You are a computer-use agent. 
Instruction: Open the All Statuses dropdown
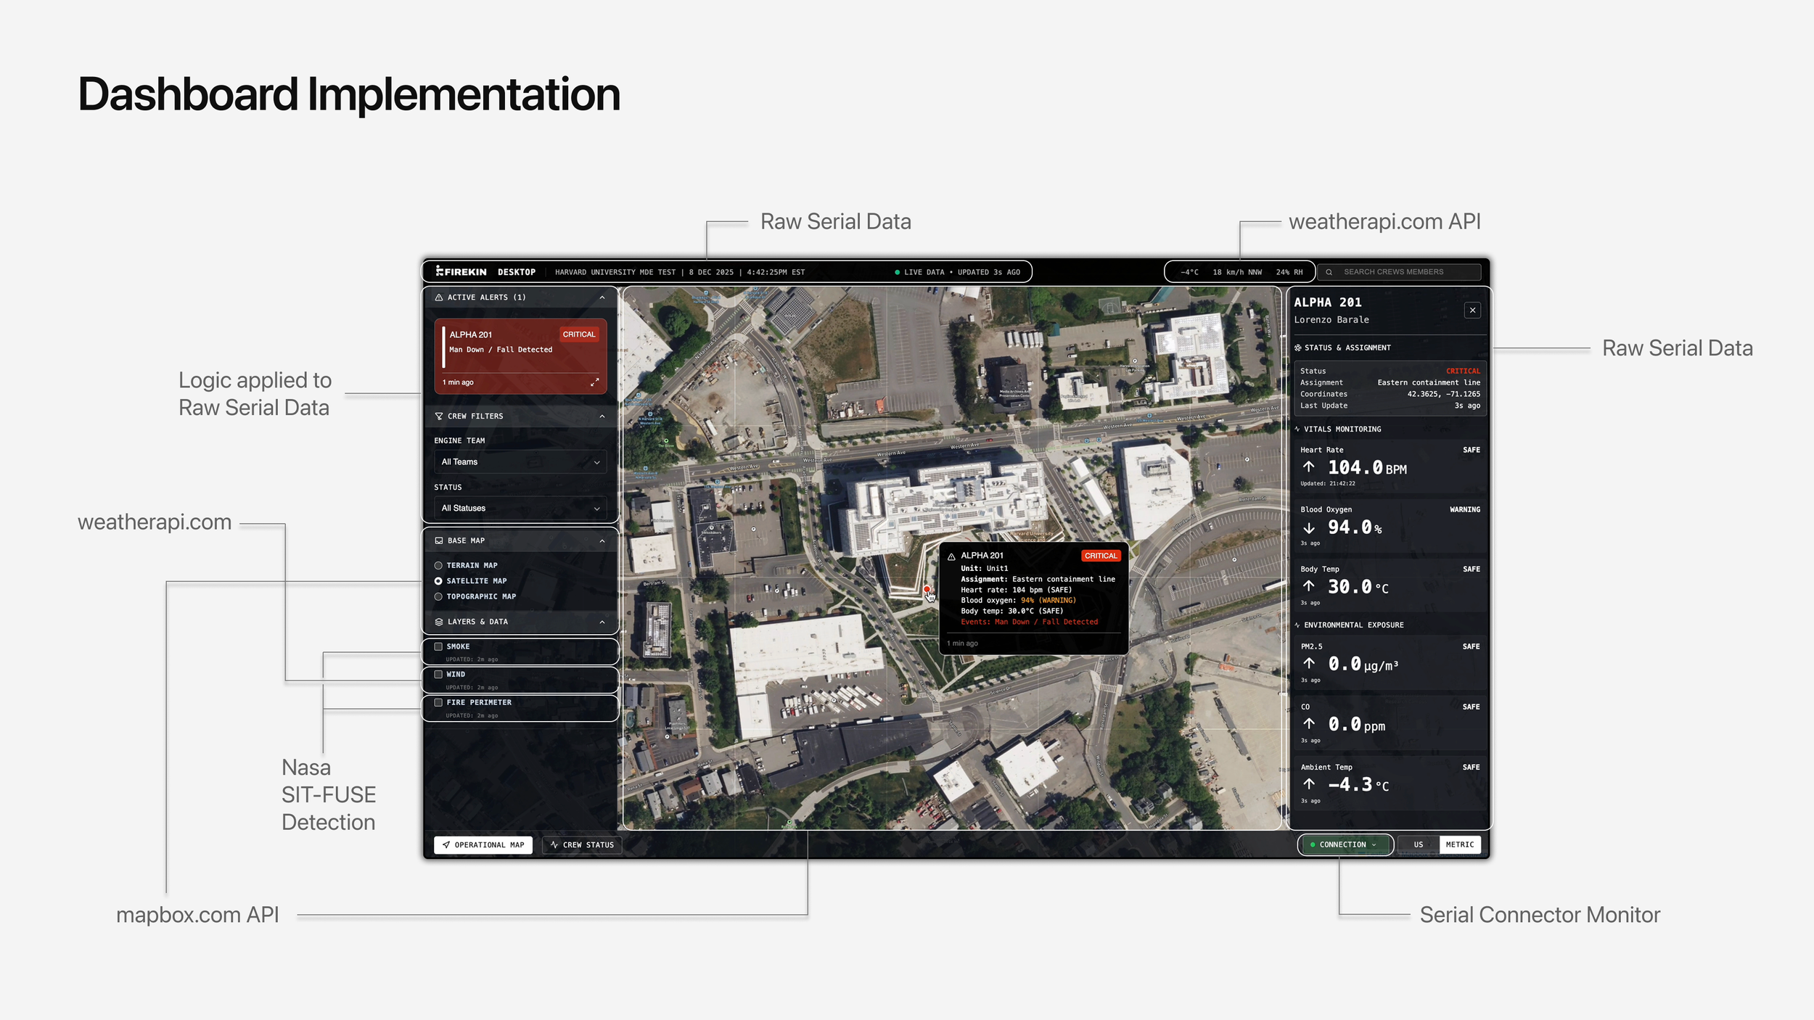point(520,509)
